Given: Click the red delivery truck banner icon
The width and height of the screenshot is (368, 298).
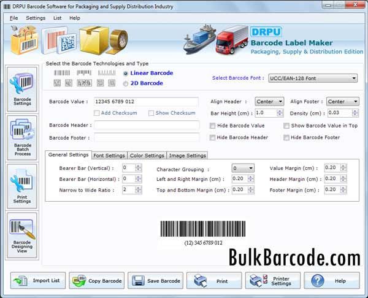Looking at the screenshot, I should (232, 40).
